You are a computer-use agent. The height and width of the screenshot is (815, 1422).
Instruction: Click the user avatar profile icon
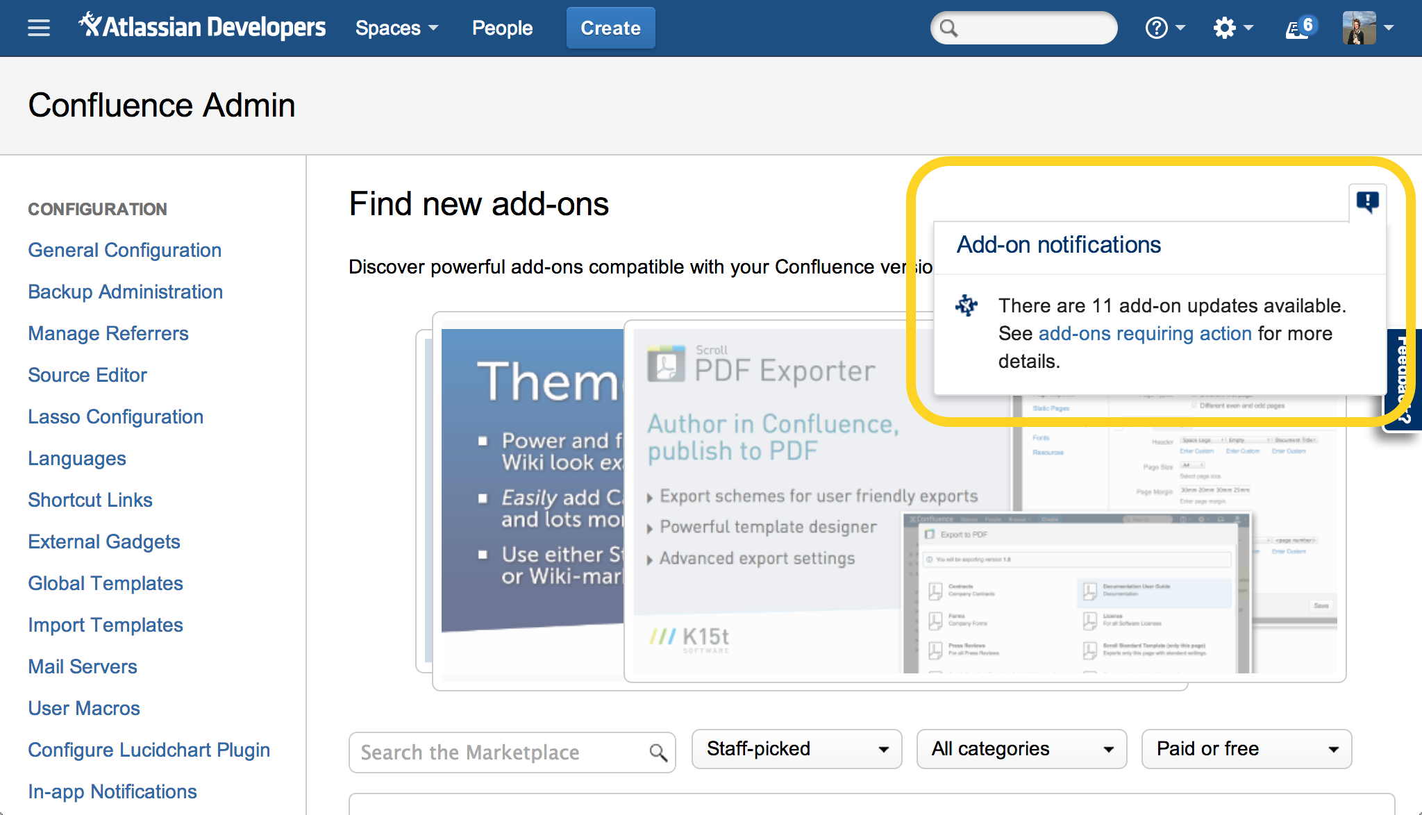[1359, 27]
